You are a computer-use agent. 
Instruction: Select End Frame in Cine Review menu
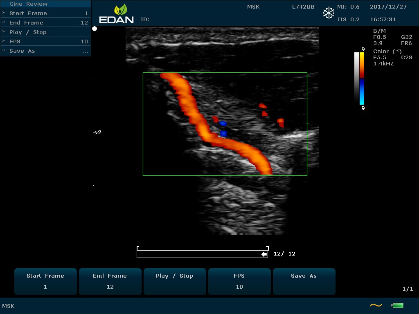45,23
